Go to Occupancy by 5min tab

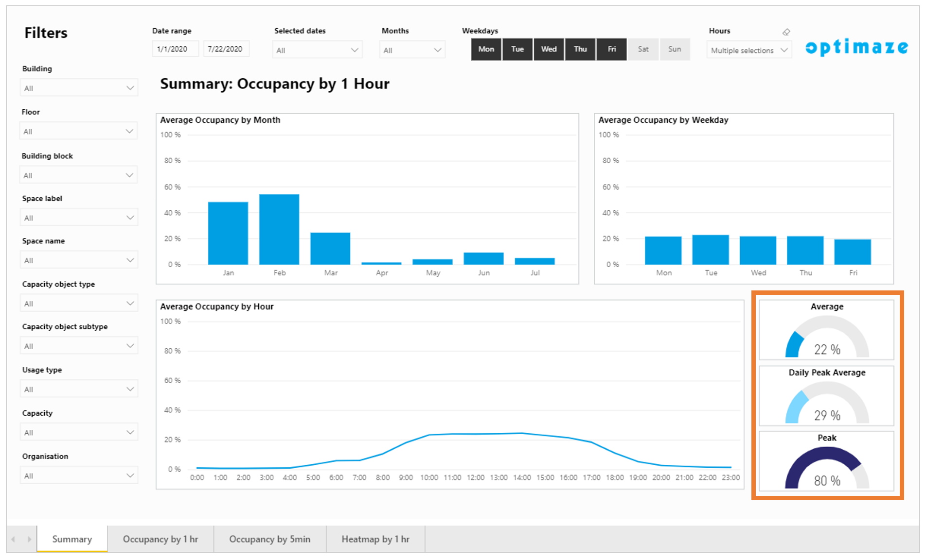pyautogui.click(x=269, y=539)
